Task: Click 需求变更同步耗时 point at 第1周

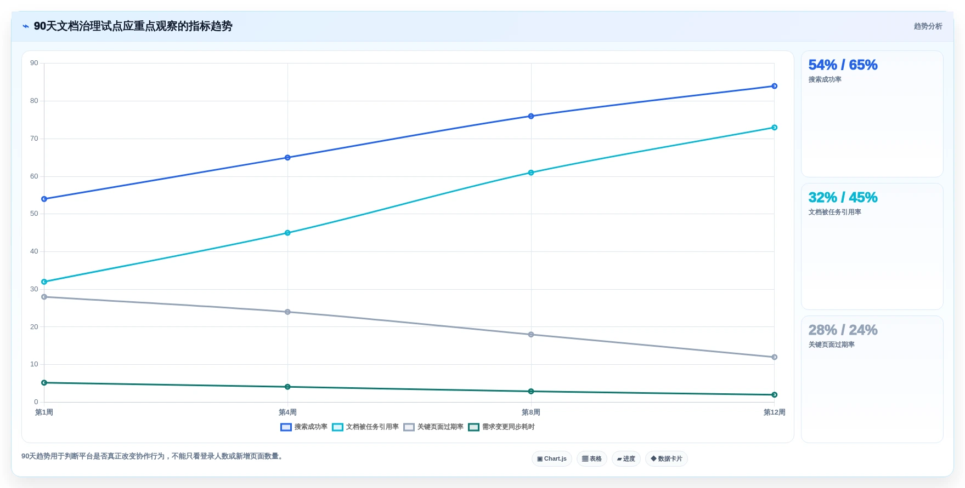Action: [x=44, y=383]
